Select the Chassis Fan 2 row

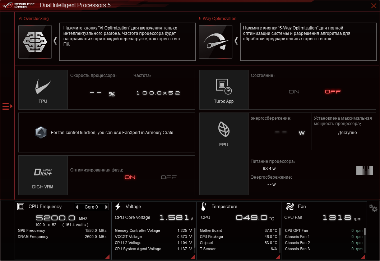tap(324, 243)
